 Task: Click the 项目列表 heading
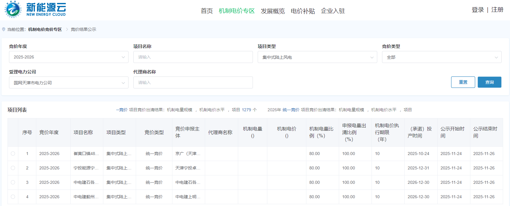point(17,110)
